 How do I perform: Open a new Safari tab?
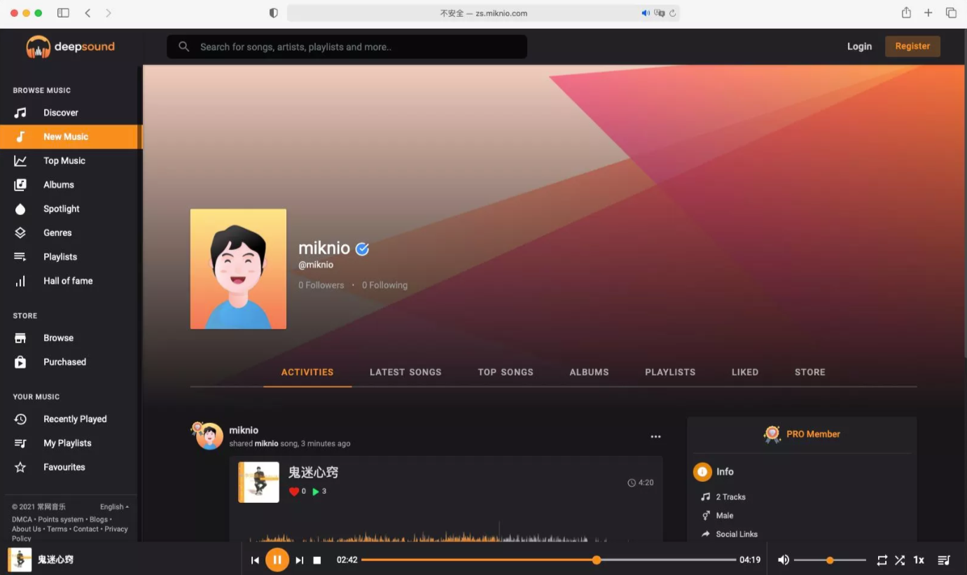pos(928,13)
